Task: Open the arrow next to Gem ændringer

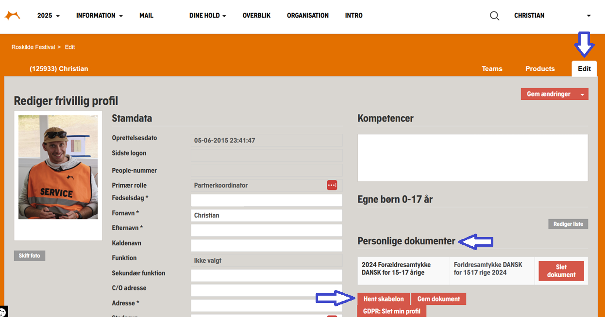Action: [582, 95]
